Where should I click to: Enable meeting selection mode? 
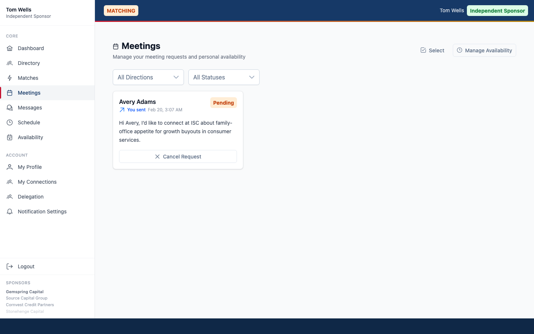tap(432, 50)
